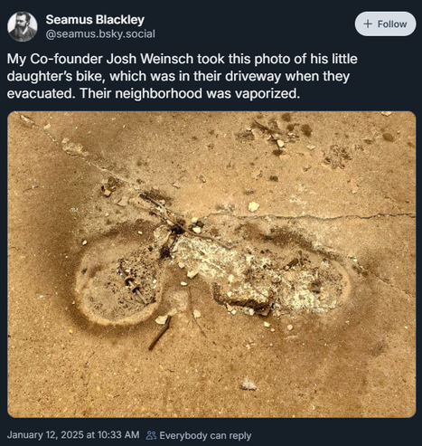Select the post text about the driveway

coord(182,76)
